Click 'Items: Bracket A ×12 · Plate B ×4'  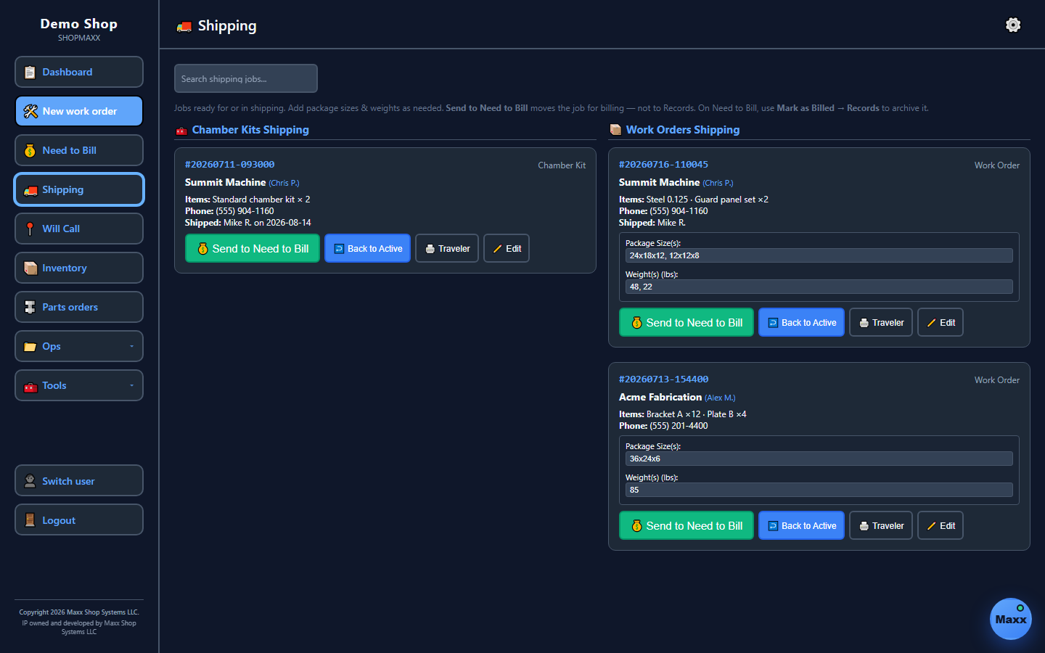click(683, 414)
